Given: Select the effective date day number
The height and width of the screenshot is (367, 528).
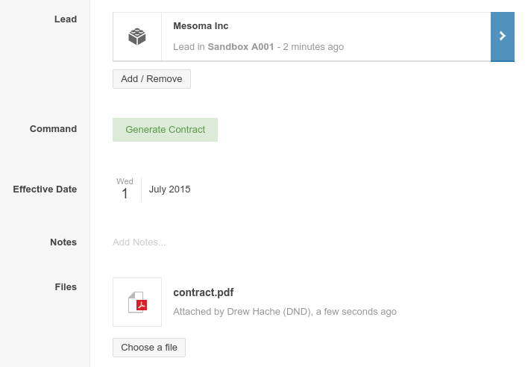Looking at the screenshot, I should tap(125, 194).
